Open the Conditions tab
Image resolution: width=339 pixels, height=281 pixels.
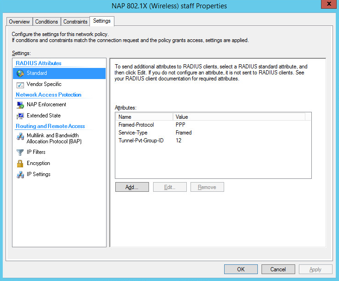[47, 22]
